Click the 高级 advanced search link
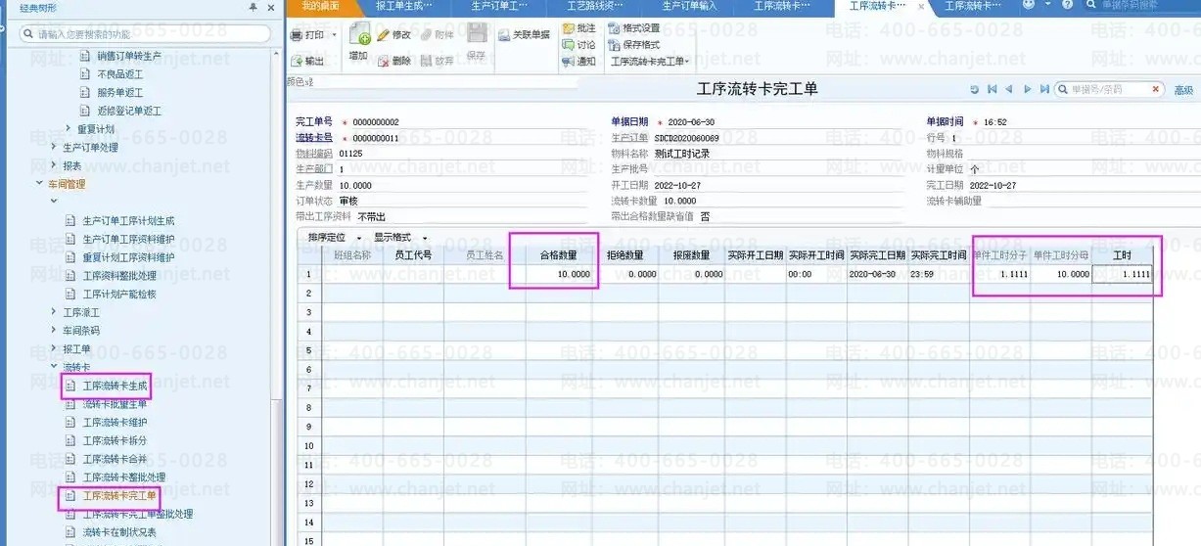The height and width of the screenshot is (546, 1201). click(x=1183, y=90)
